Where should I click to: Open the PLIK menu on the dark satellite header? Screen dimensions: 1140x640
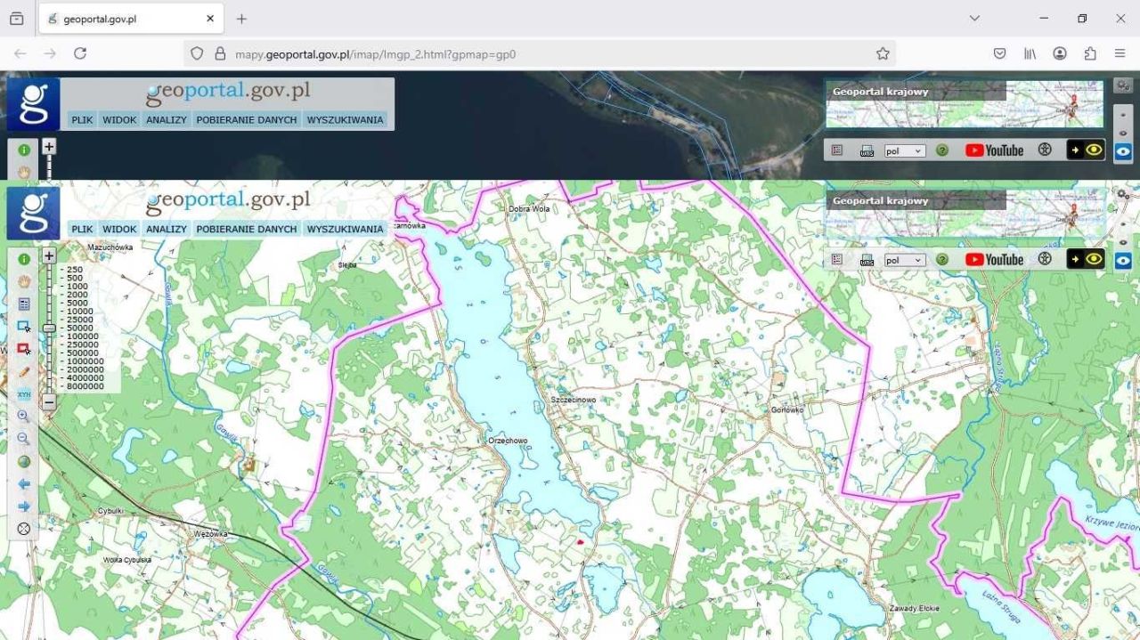click(x=82, y=119)
